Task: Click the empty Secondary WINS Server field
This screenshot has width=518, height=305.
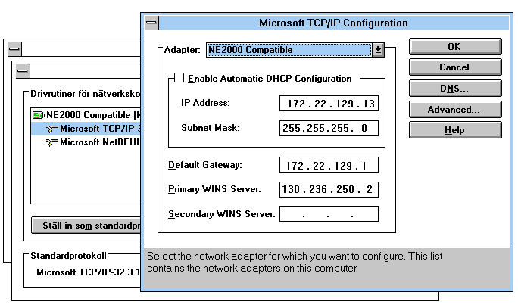Action: [329, 214]
